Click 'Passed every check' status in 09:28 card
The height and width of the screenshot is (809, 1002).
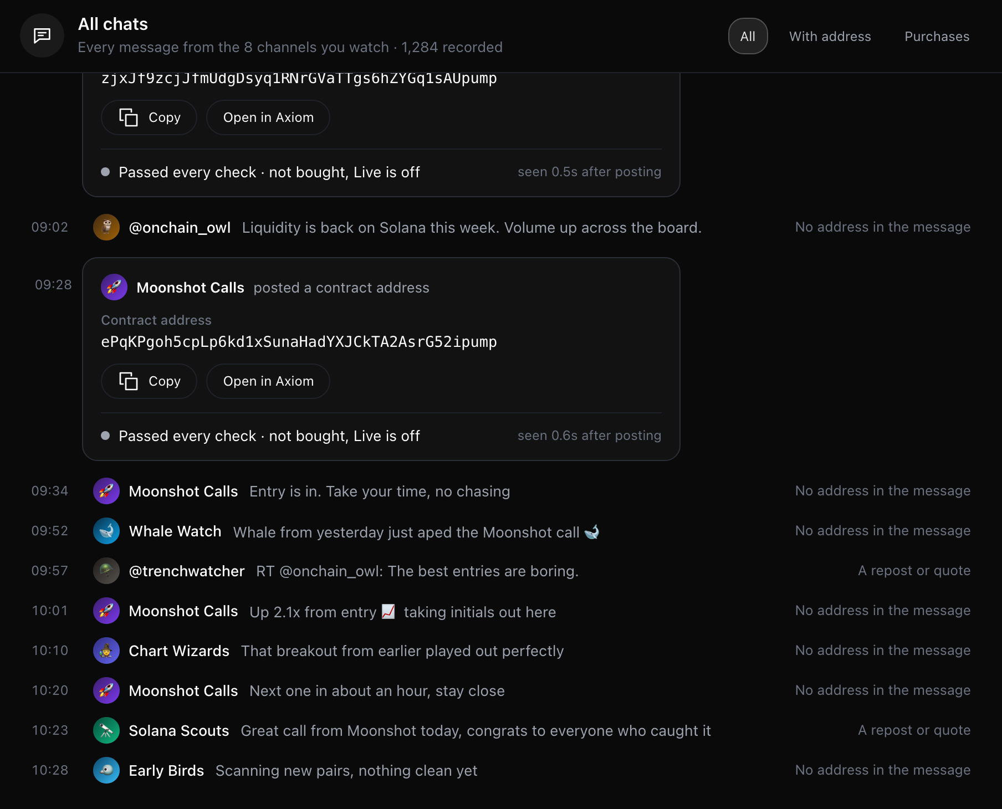pos(269,436)
